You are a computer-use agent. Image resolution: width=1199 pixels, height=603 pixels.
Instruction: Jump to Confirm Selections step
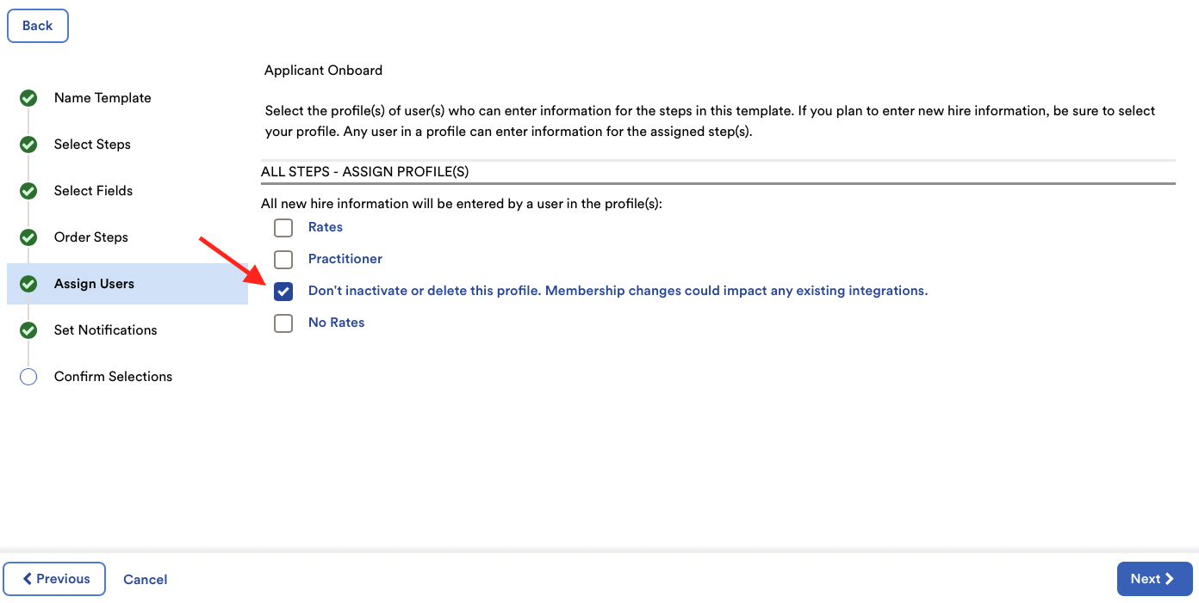(x=113, y=377)
